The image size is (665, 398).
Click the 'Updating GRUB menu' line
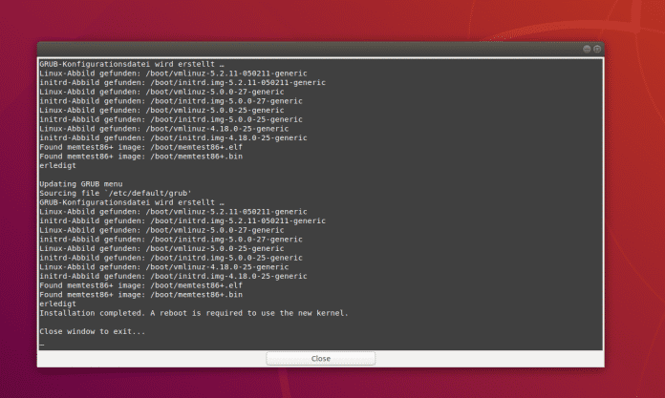[81, 183]
